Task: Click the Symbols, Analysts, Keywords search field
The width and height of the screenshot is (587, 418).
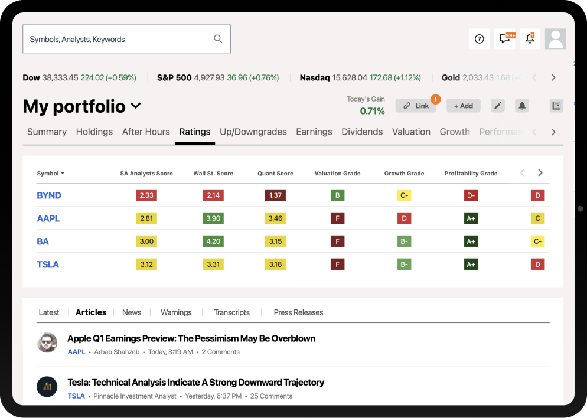Action: [x=118, y=39]
